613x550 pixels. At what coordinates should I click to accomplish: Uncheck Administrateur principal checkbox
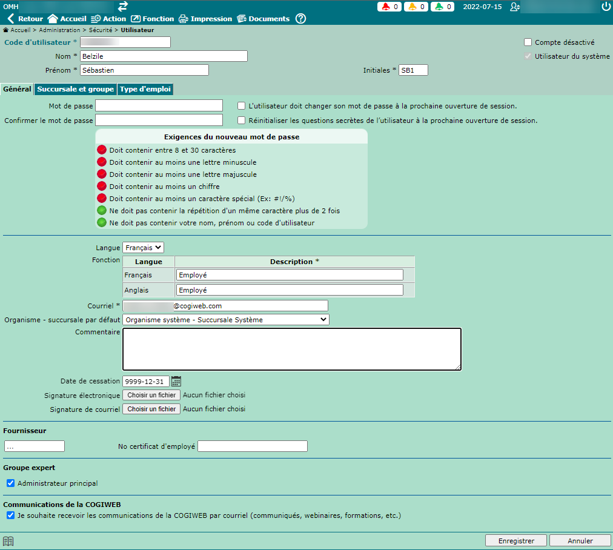point(10,483)
